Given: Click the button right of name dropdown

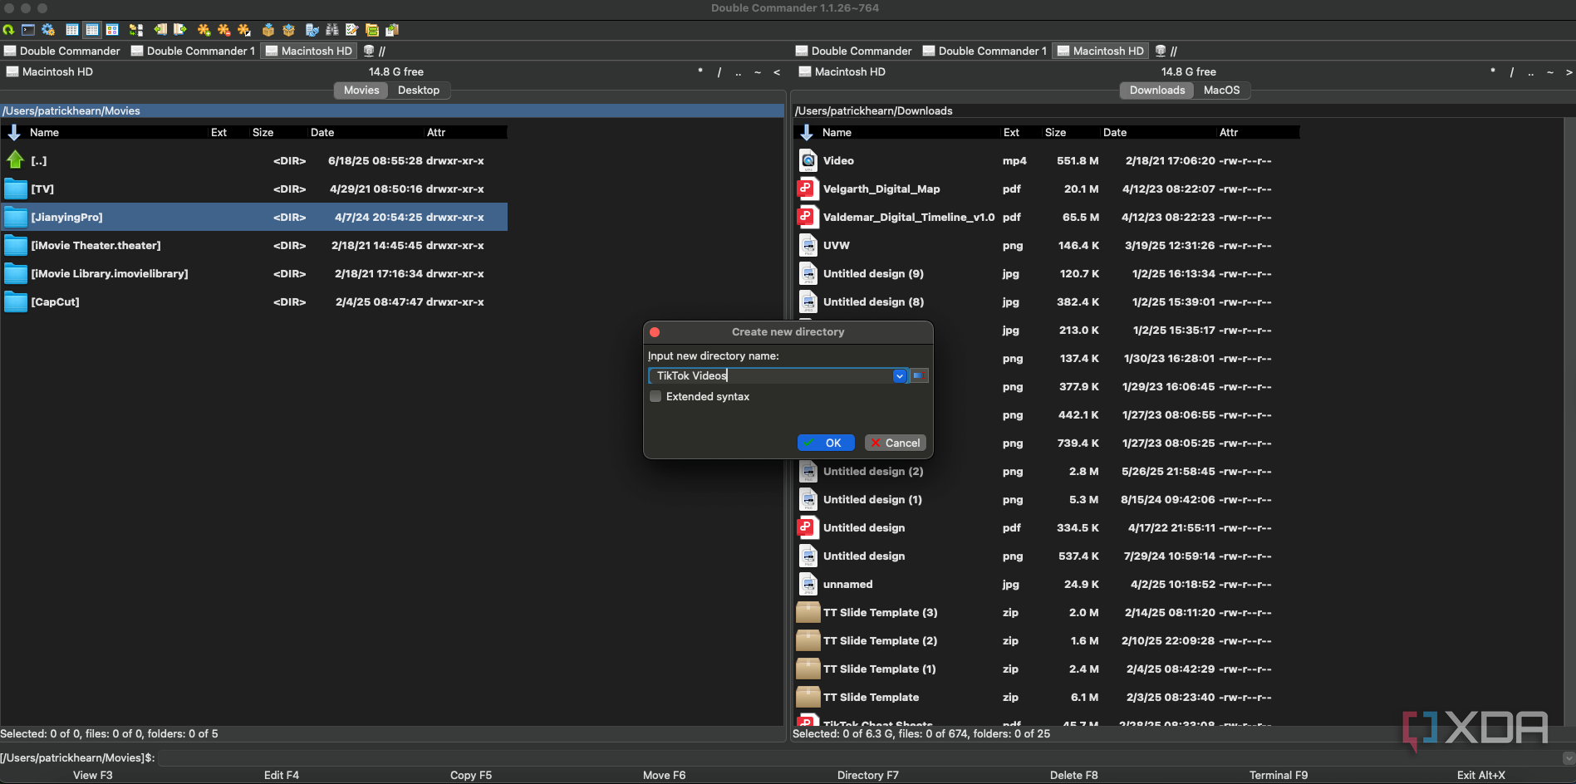Looking at the screenshot, I should (x=919, y=376).
